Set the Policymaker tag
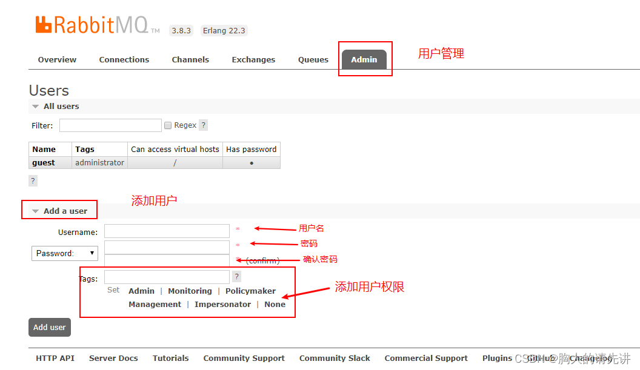This screenshot has height=370, width=640. (250, 291)
